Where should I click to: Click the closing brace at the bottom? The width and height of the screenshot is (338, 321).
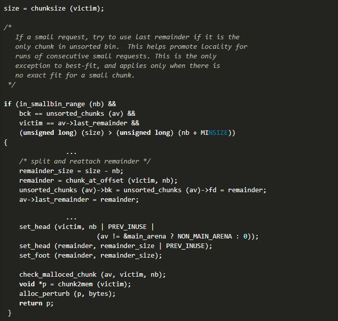pyautogui.click(x=10, y=313)
